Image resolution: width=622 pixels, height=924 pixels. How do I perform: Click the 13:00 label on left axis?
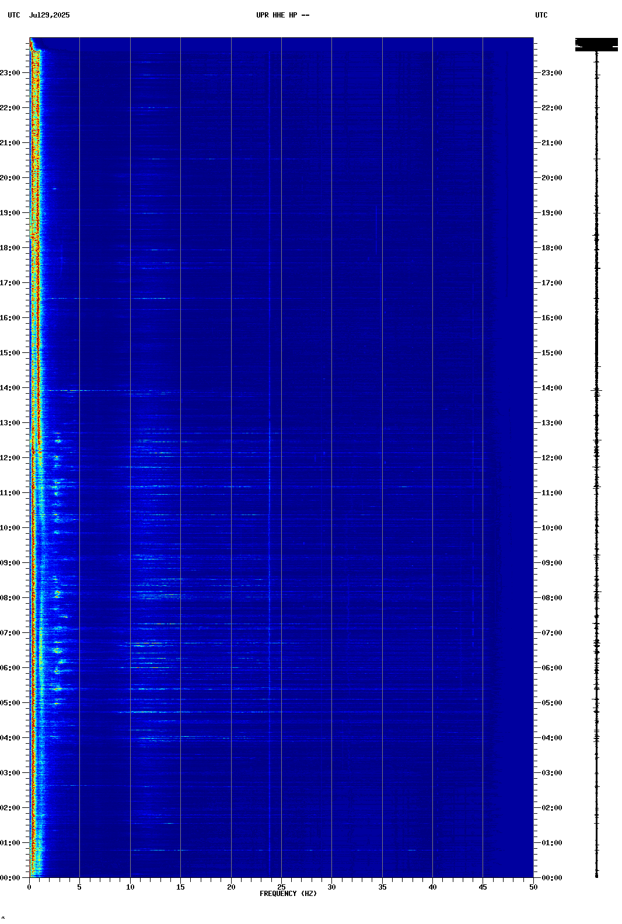pyautogui.click(x=11, y=423)
